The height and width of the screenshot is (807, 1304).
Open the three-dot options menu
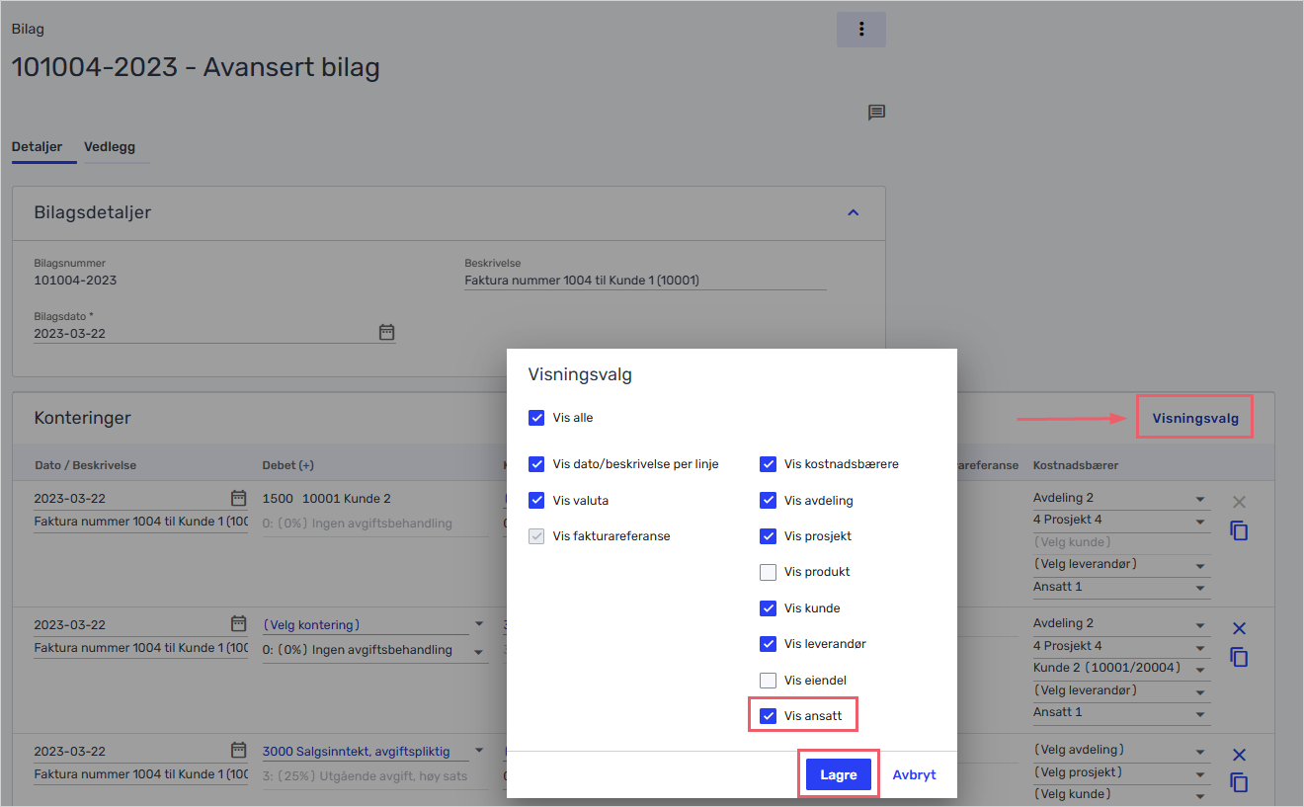coord(861,30)
